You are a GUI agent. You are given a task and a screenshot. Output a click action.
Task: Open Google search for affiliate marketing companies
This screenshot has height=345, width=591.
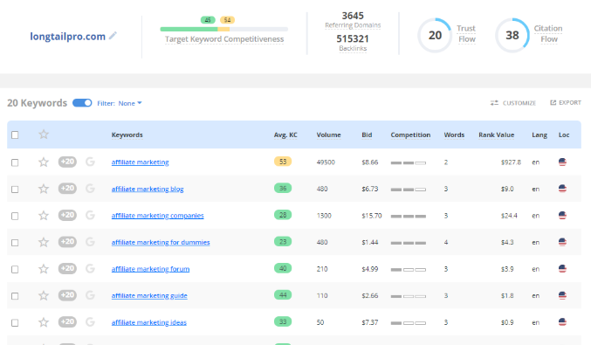(x=90, y=215)
